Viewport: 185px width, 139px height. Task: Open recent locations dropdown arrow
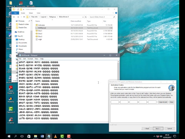(21, 17)
